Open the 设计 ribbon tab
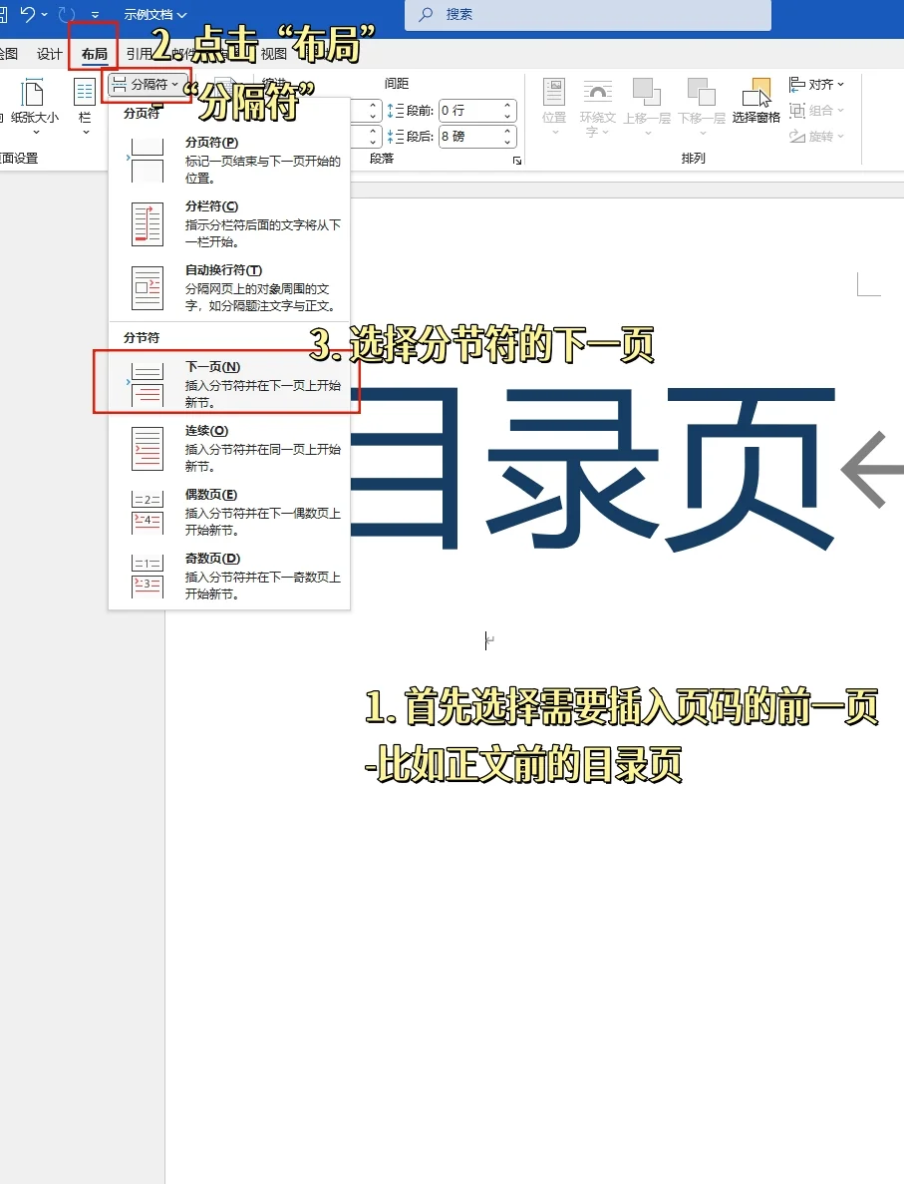Screen dimensions: 904x1184 coord(49,55)
